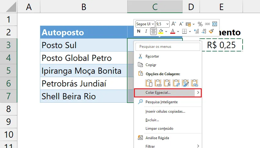260x148 pixels.
Task: Click the Select All corner triangle
Action: point(11,7)
